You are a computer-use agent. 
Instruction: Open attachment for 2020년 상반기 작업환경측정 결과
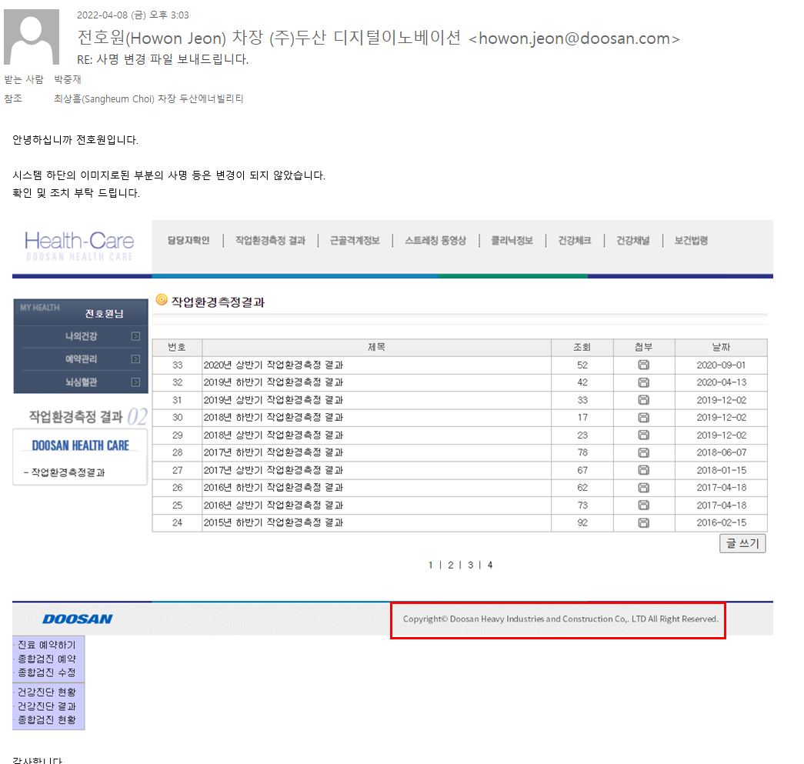point(643,365)
